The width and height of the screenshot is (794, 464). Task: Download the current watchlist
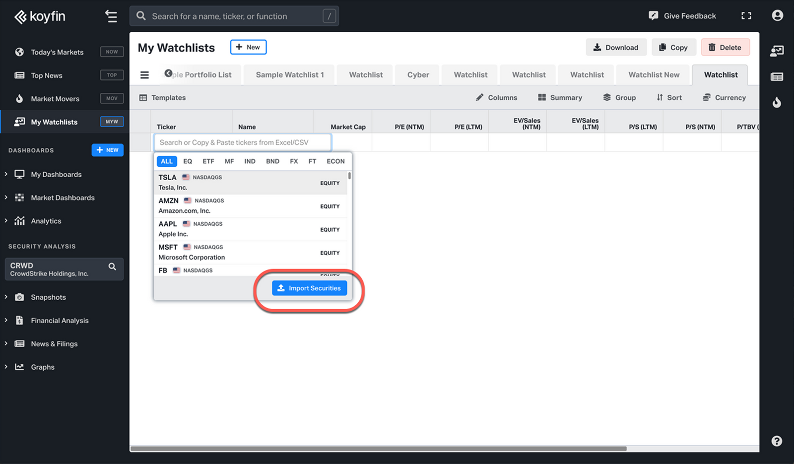click(x=616, y=47)
